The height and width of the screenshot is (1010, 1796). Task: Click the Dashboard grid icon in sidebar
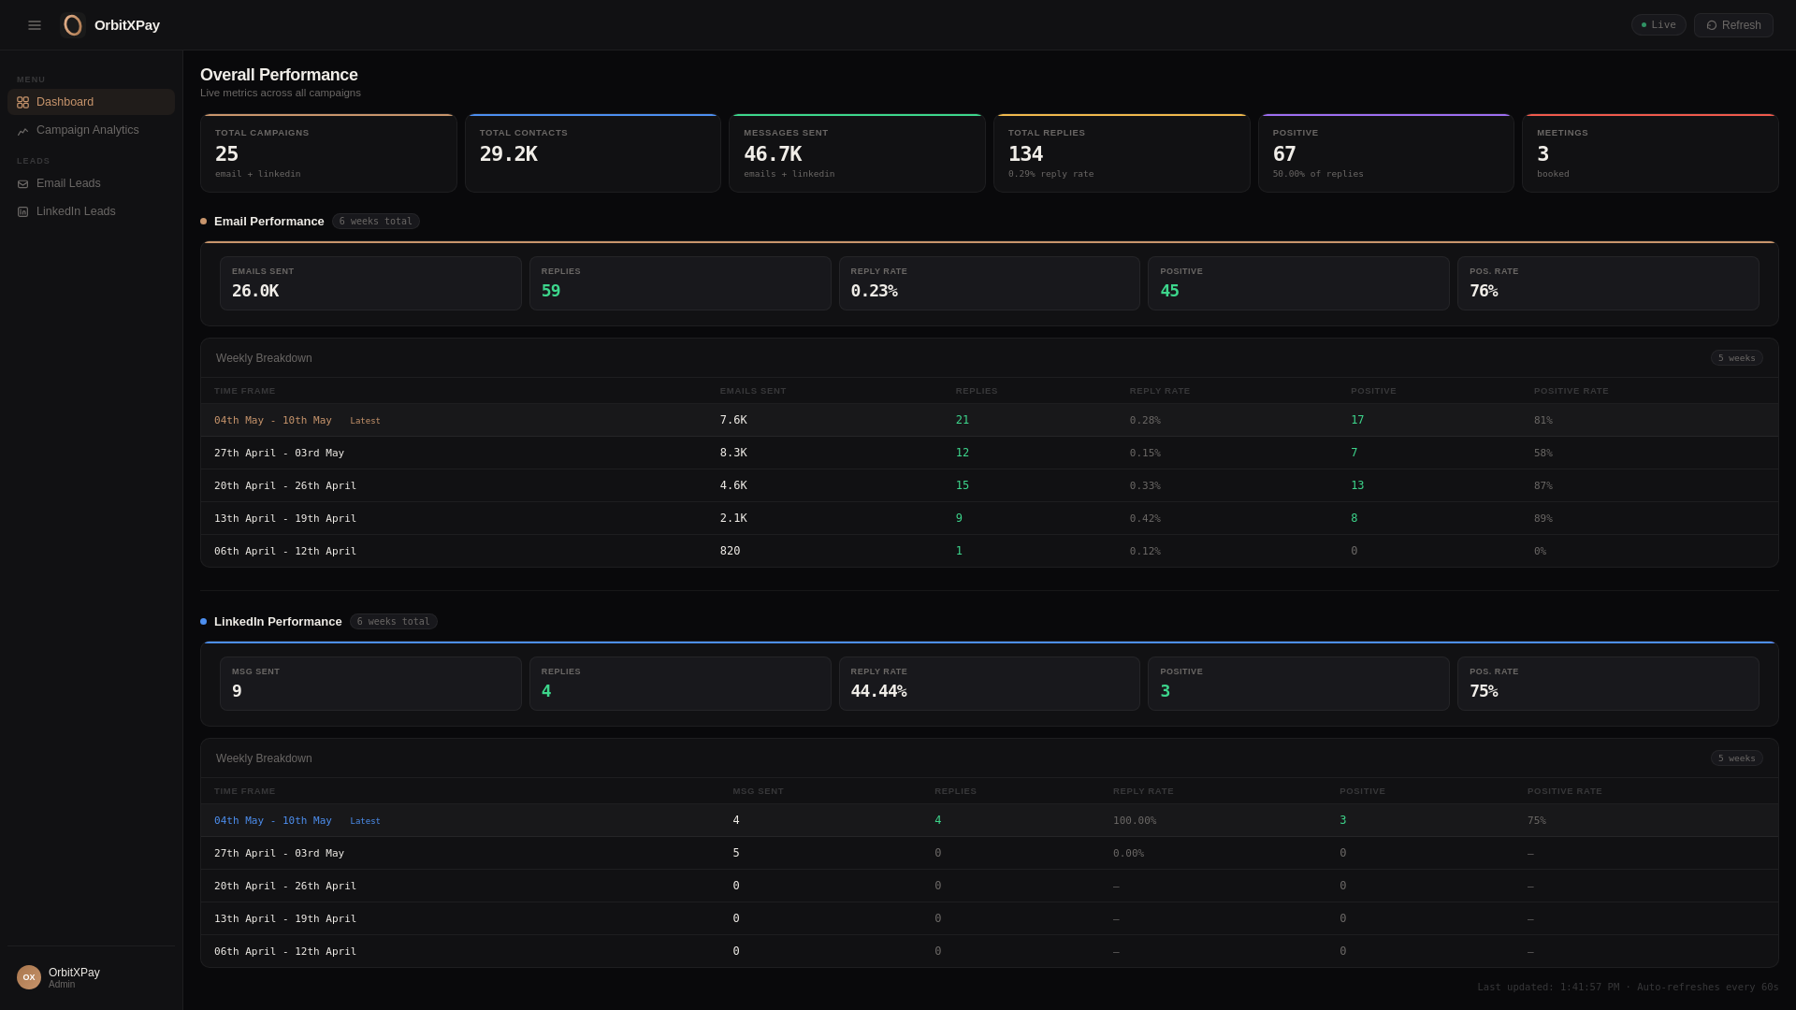pos(22,103)
